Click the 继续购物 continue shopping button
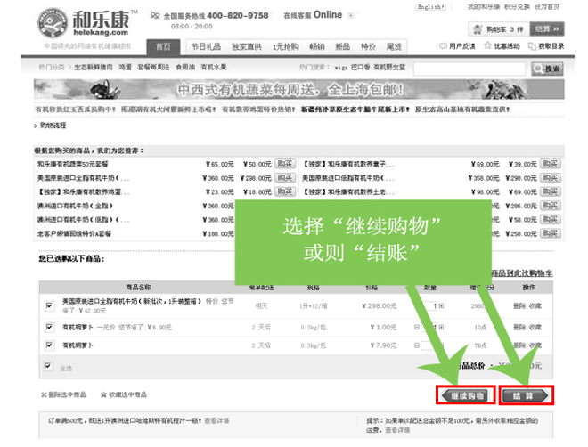Image resolution: width=588 pixels, height=447 pixels. [x=466, y=395]
